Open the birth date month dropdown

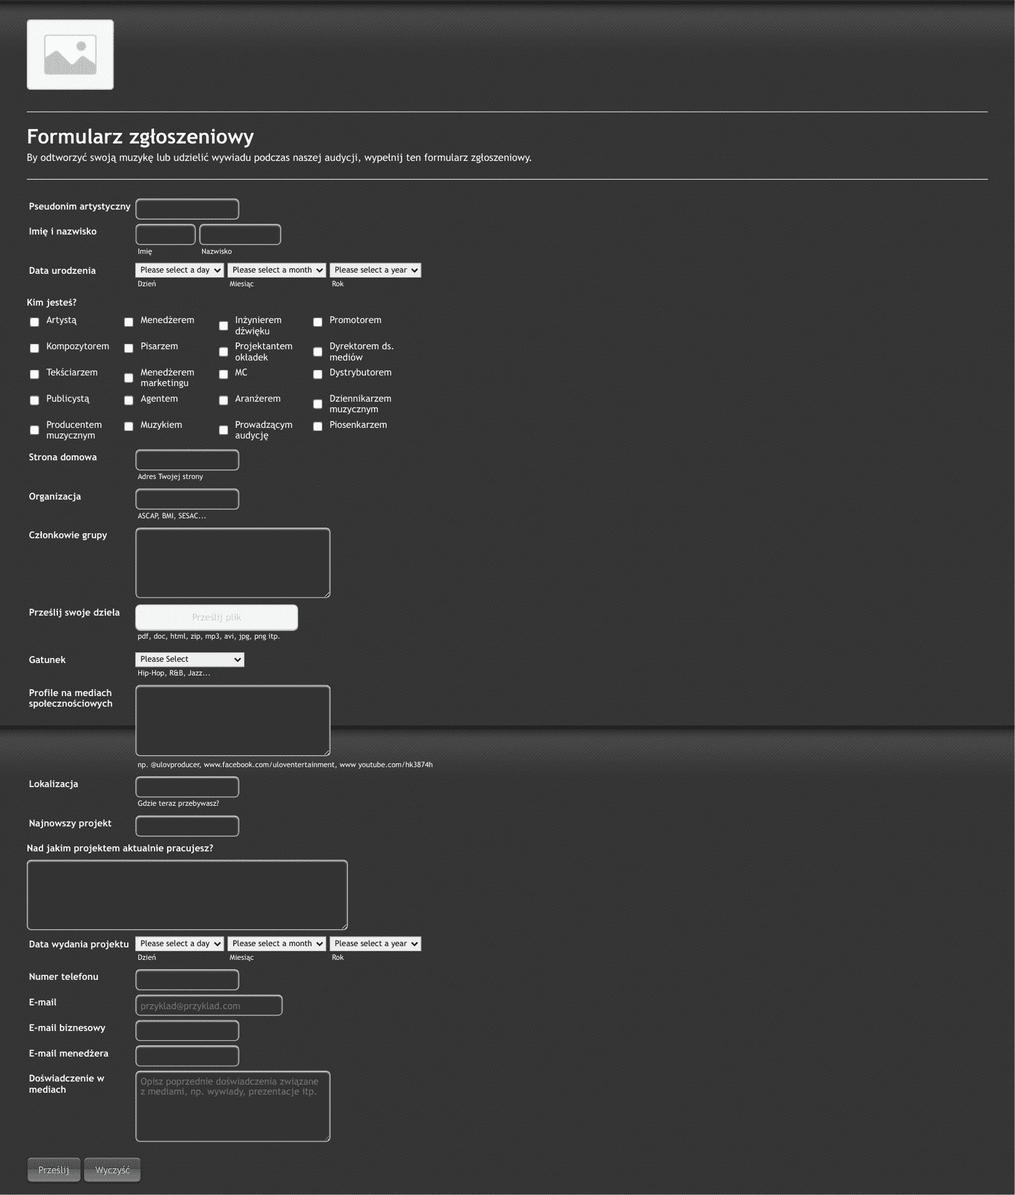(277, 270)
